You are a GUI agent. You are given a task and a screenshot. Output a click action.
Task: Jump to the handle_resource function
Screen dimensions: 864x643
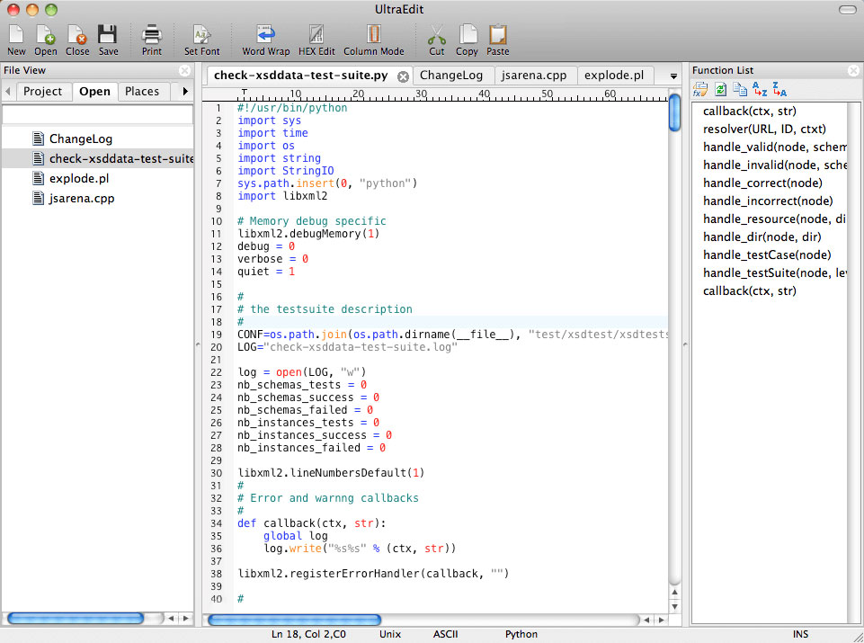tap(774, 219)
